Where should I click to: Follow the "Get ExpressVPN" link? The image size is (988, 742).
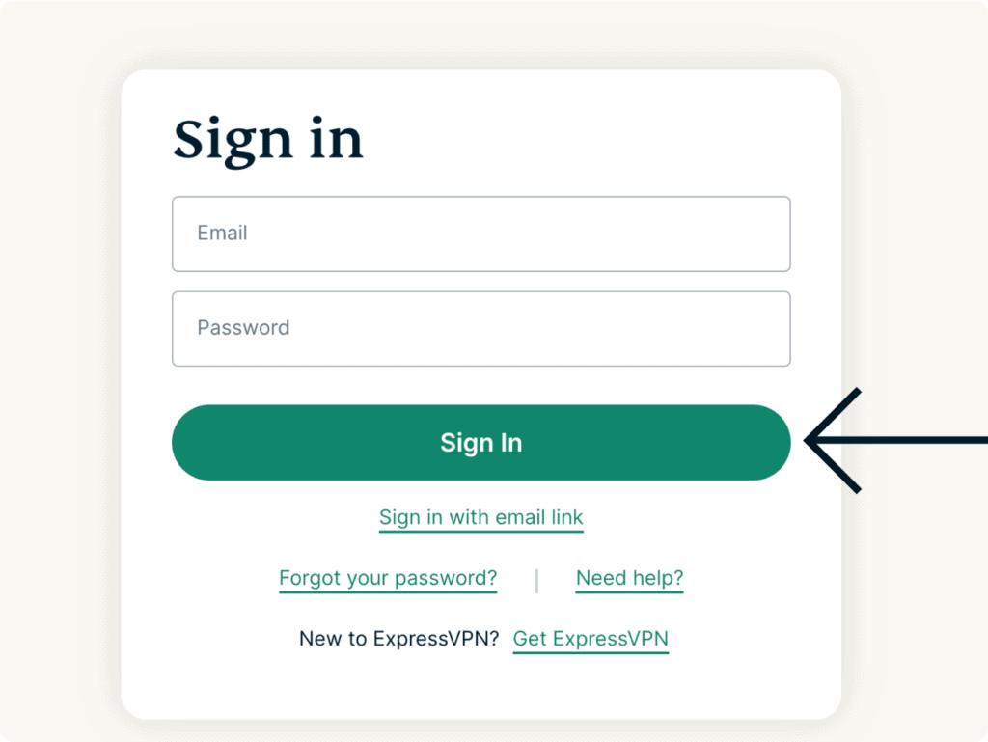(590, 638)
